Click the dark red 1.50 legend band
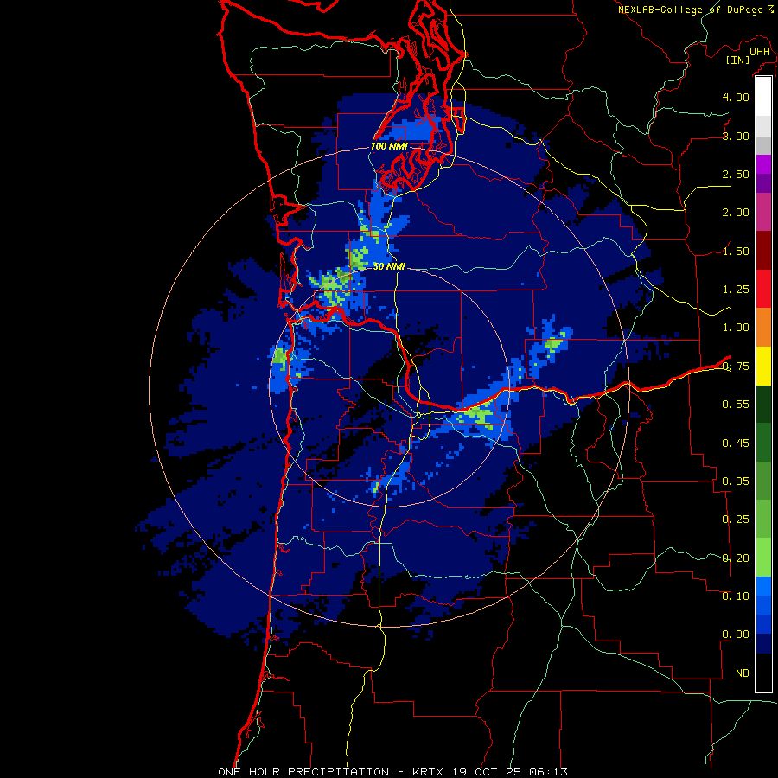The image size is (778, 778). click(763, 251)
